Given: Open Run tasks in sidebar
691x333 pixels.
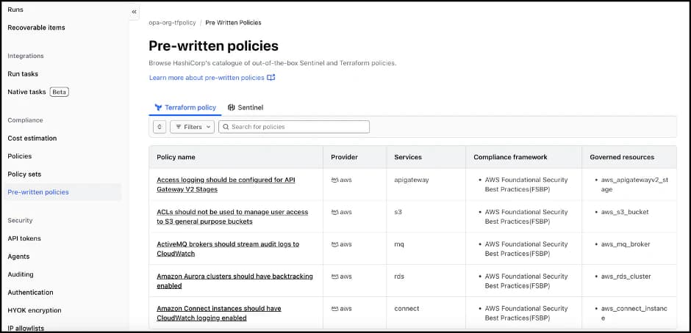Looking at the screenshot, I should click(x=23, y=74).
